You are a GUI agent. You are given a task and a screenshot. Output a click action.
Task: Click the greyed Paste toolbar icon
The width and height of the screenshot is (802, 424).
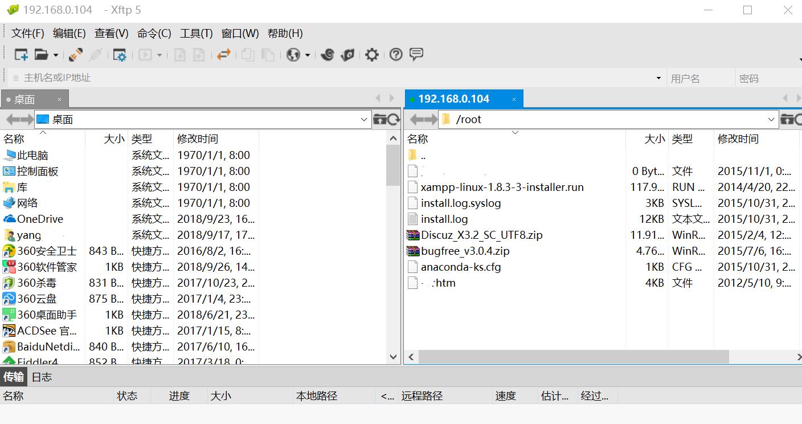pos(268,55)
